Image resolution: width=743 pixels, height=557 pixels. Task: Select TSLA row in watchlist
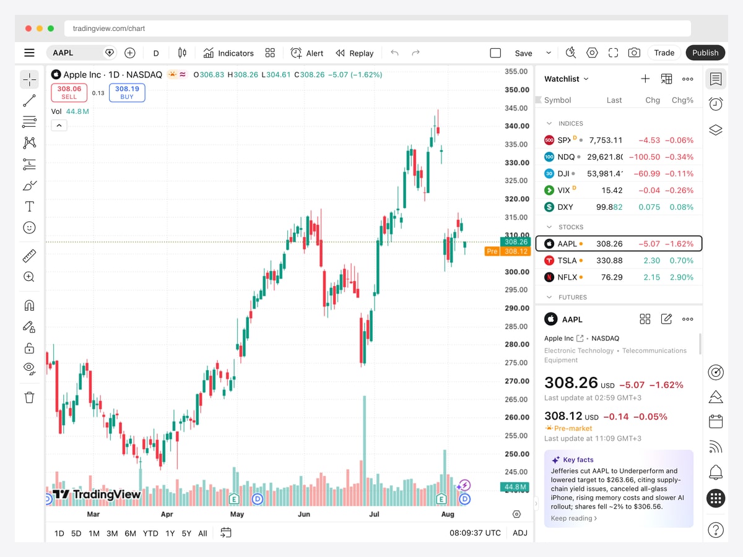tap(619, 261)
